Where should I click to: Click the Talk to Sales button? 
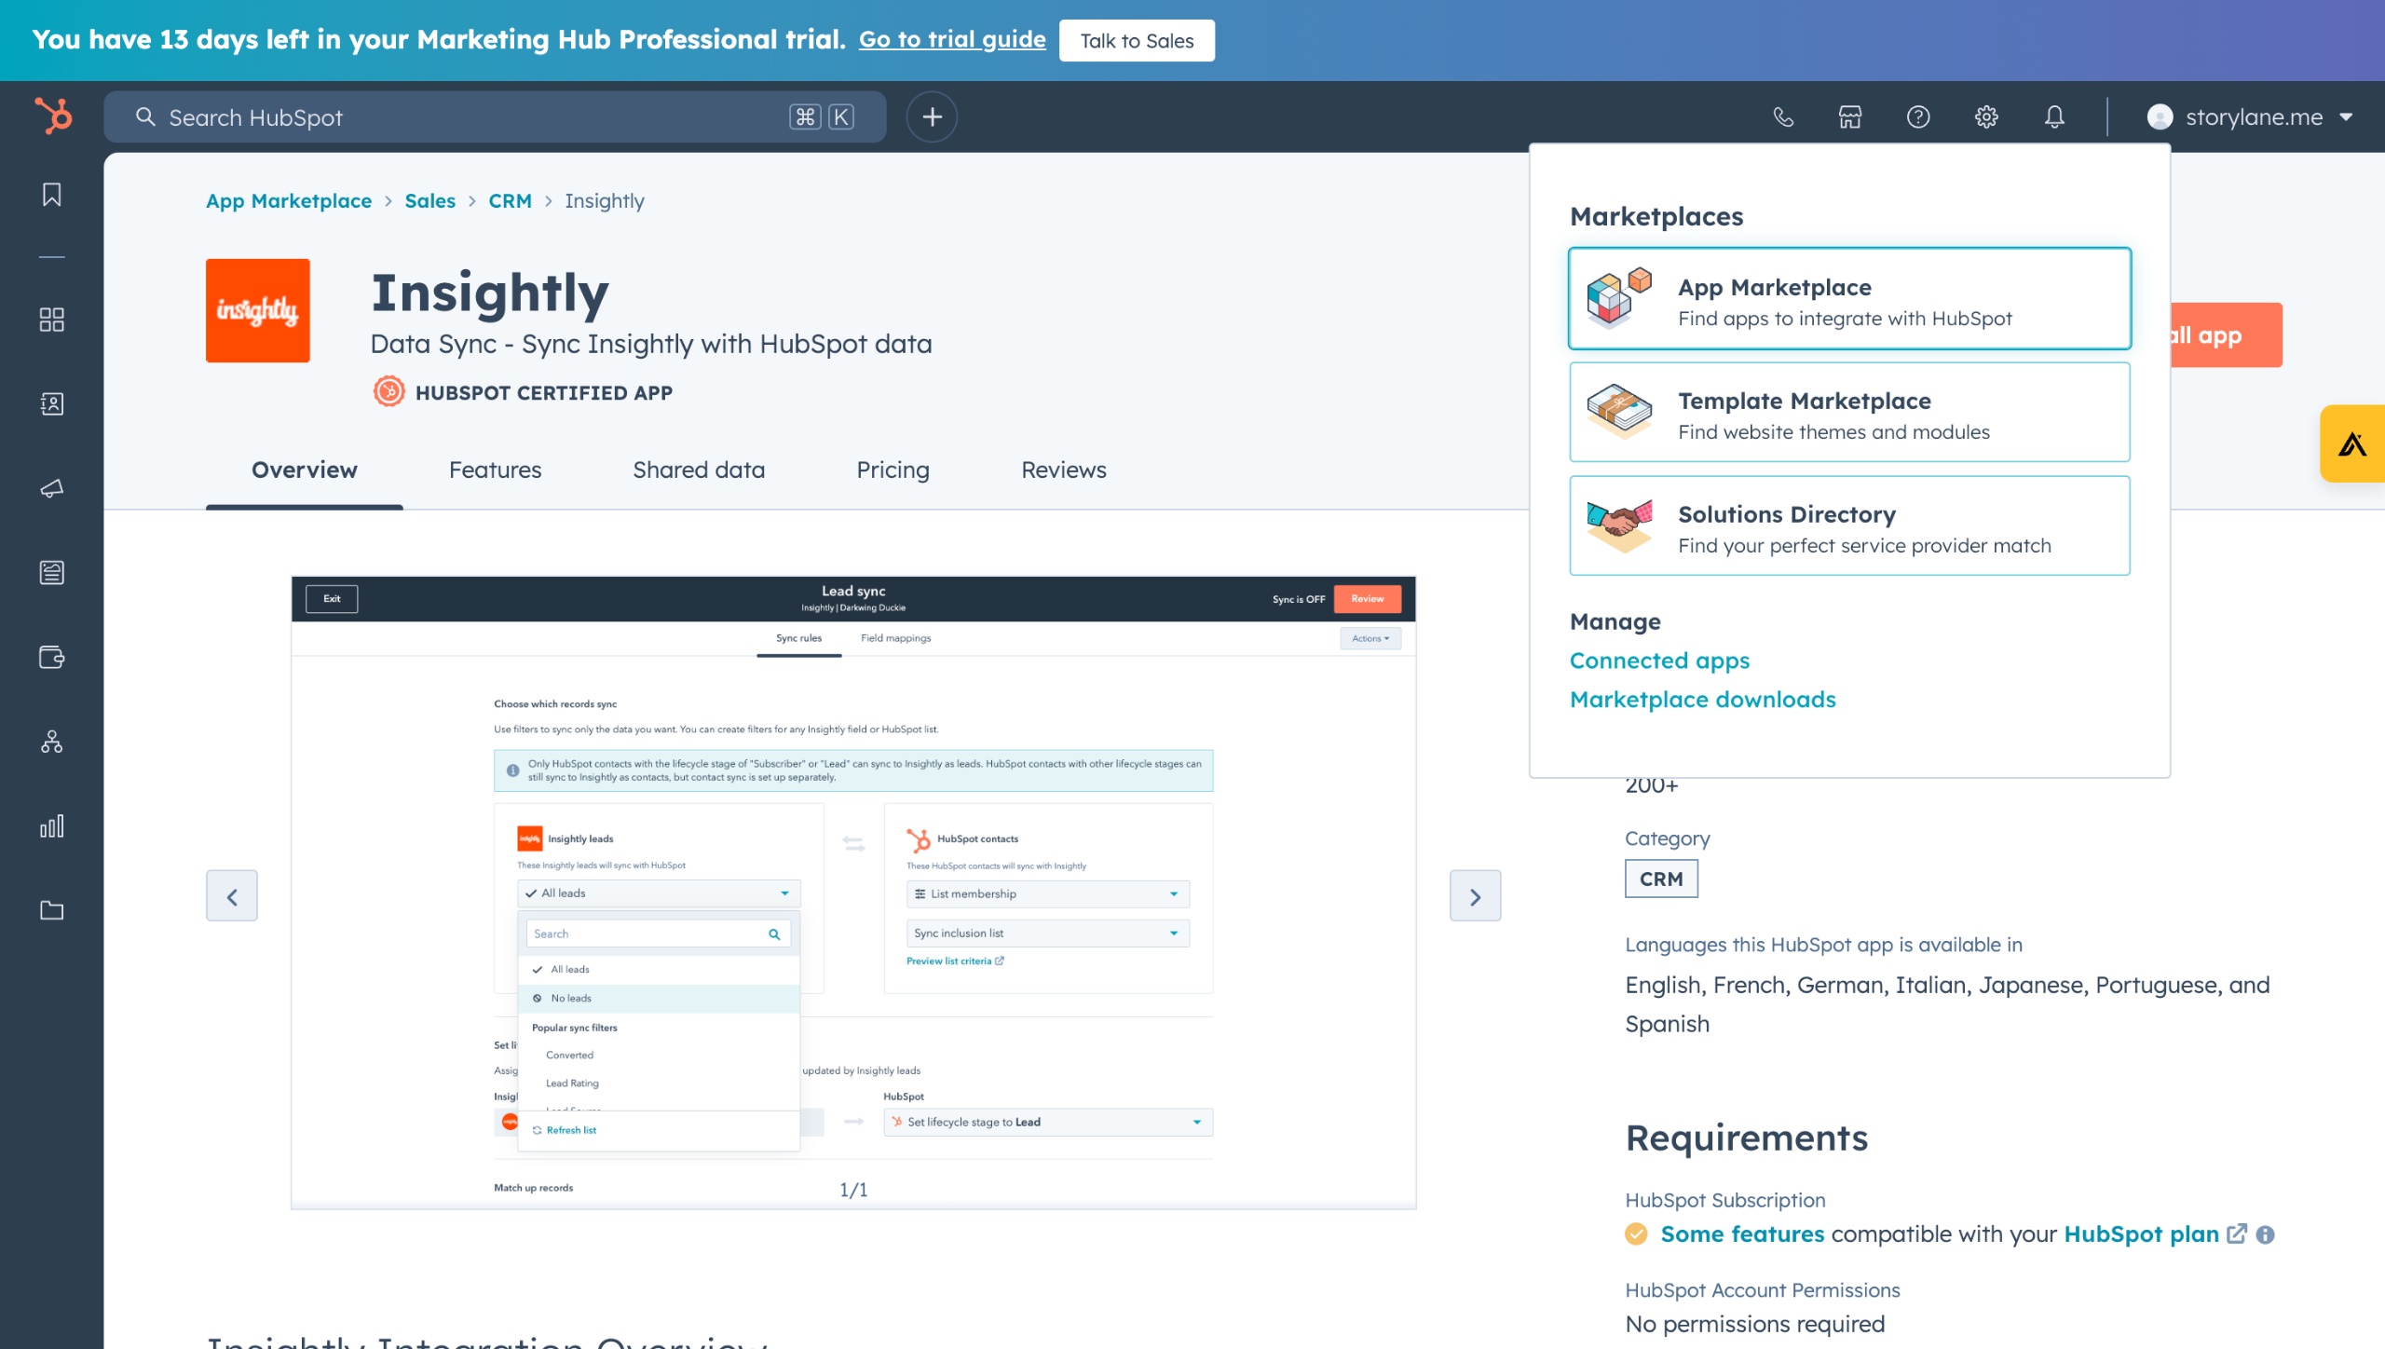click(1137, 41)
